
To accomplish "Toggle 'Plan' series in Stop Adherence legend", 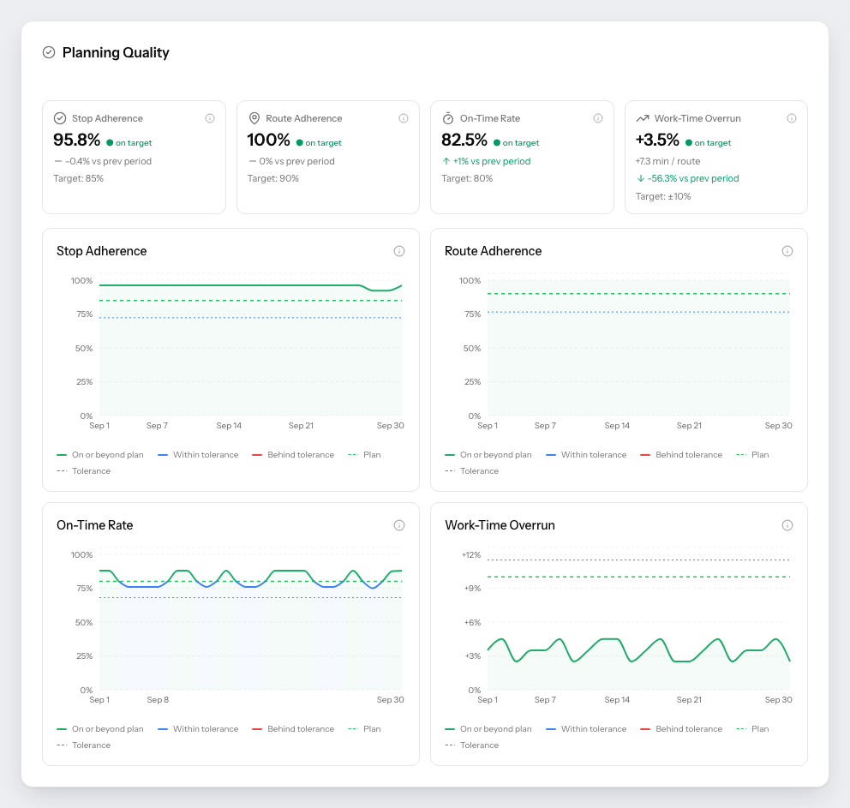I will point(365,455).
